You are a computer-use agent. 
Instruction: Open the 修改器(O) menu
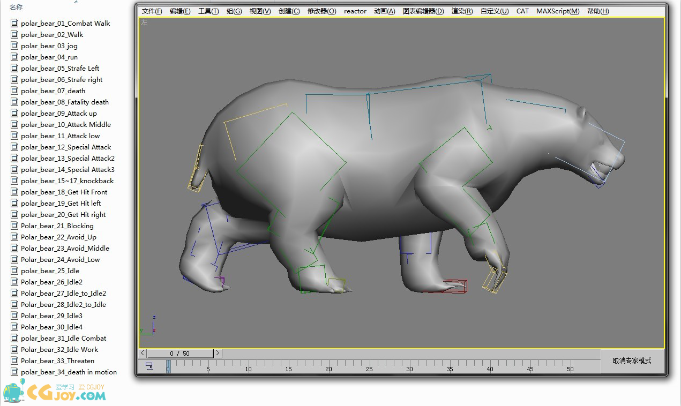point(321,11)
